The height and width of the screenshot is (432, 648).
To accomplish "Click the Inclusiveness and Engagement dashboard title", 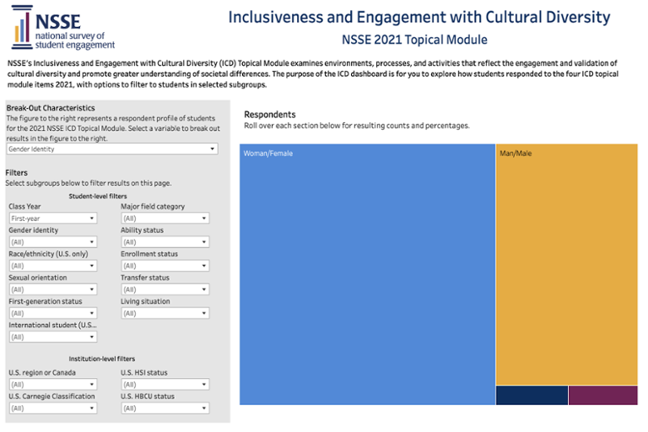I will [x=419, y=18].
